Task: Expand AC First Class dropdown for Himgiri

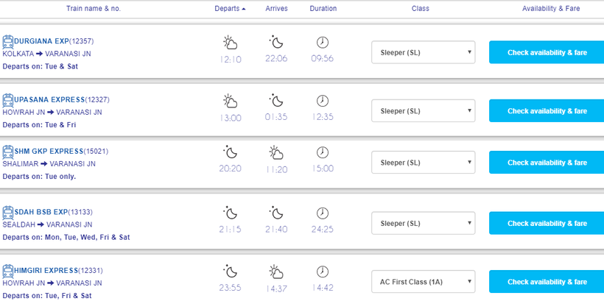Action: (423, 282)
